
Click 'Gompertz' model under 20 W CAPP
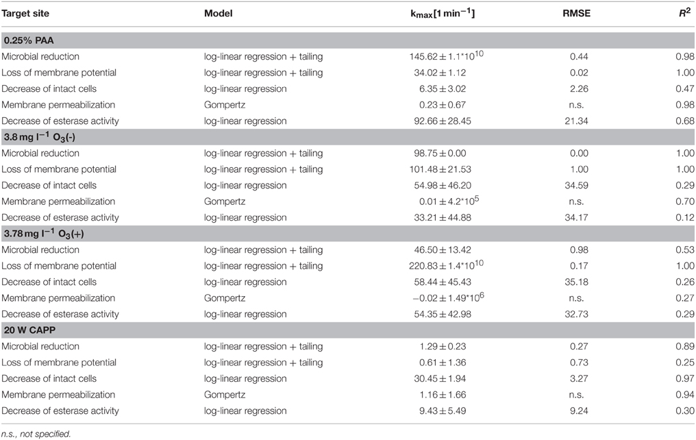click(x=224, y=395)
